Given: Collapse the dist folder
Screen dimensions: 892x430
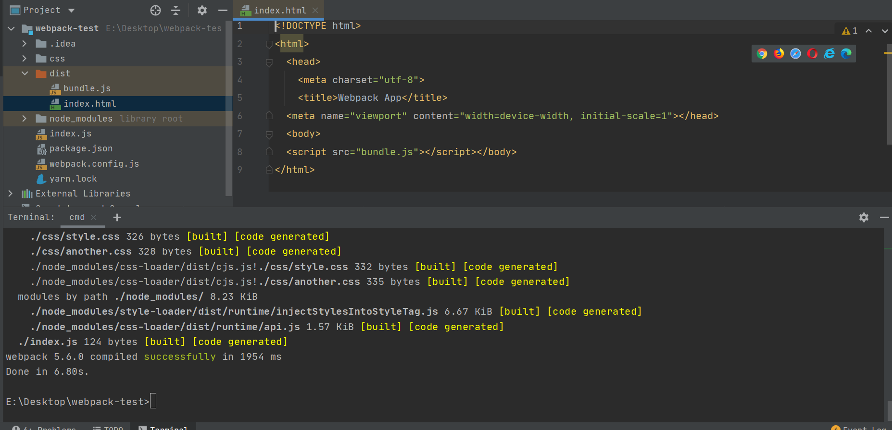Looking at the screenshot, I should (25, 74).
